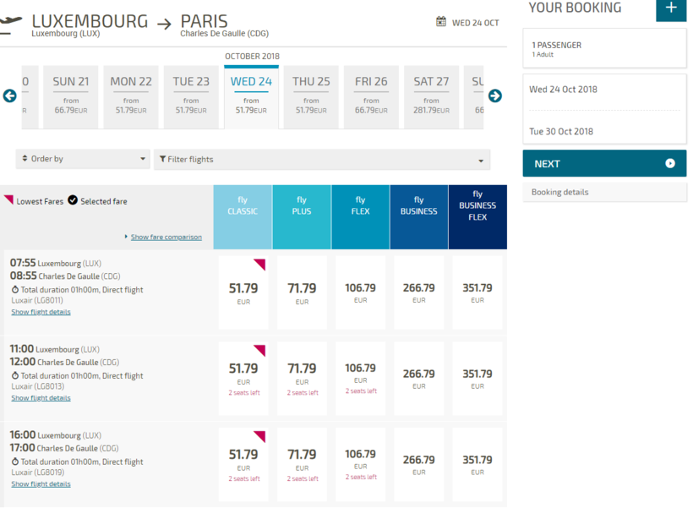Select 51.79 EUR Classic fare for 07:55 flight
This screenshot has height=519, width=693.
click(243, 292)
